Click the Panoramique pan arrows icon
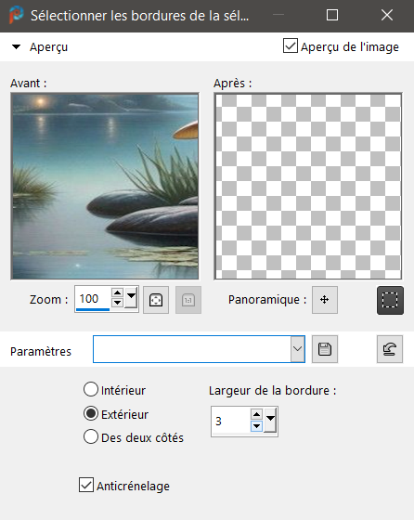The image size is (414, 520). [325, 300]
